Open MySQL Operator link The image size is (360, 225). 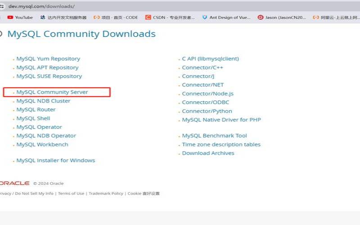(39, 127)
